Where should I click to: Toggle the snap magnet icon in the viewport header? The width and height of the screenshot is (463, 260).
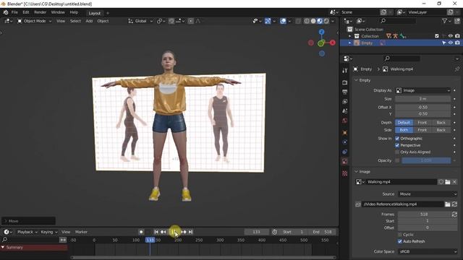171,21
